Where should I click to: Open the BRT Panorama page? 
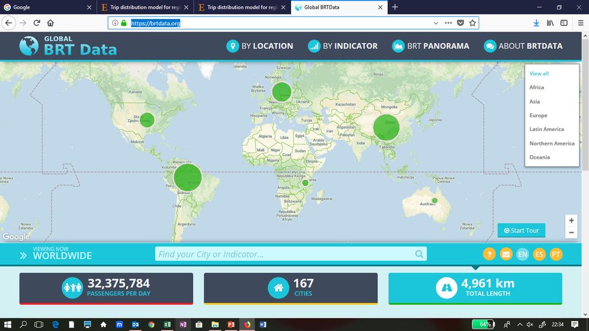point(430,46)
